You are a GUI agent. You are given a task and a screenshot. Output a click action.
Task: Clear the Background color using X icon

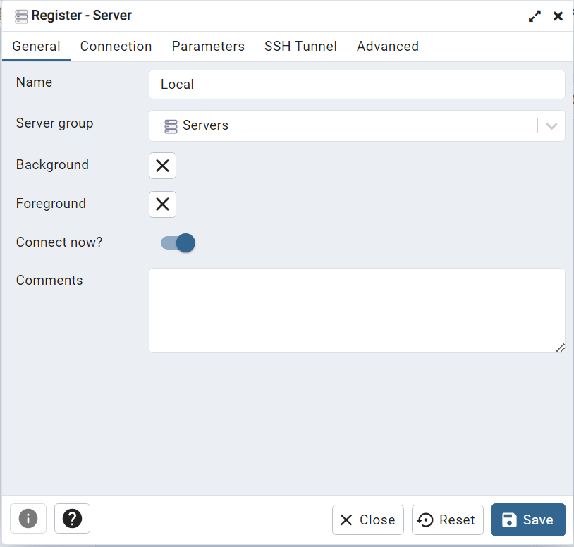pos(161,166)
